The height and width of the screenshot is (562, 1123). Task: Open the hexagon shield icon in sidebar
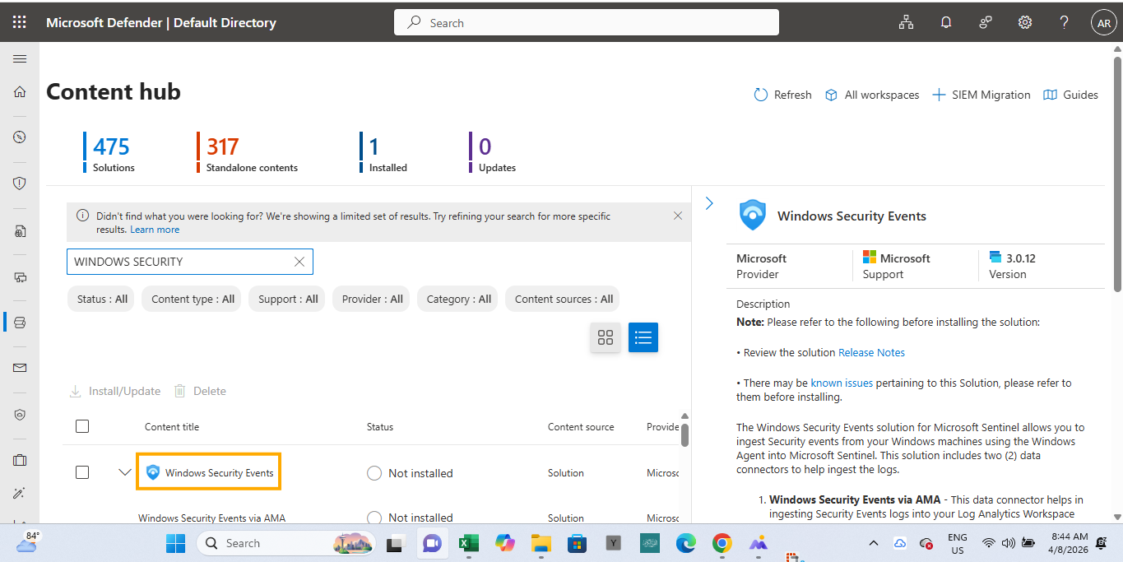click(x=20, y=415)
